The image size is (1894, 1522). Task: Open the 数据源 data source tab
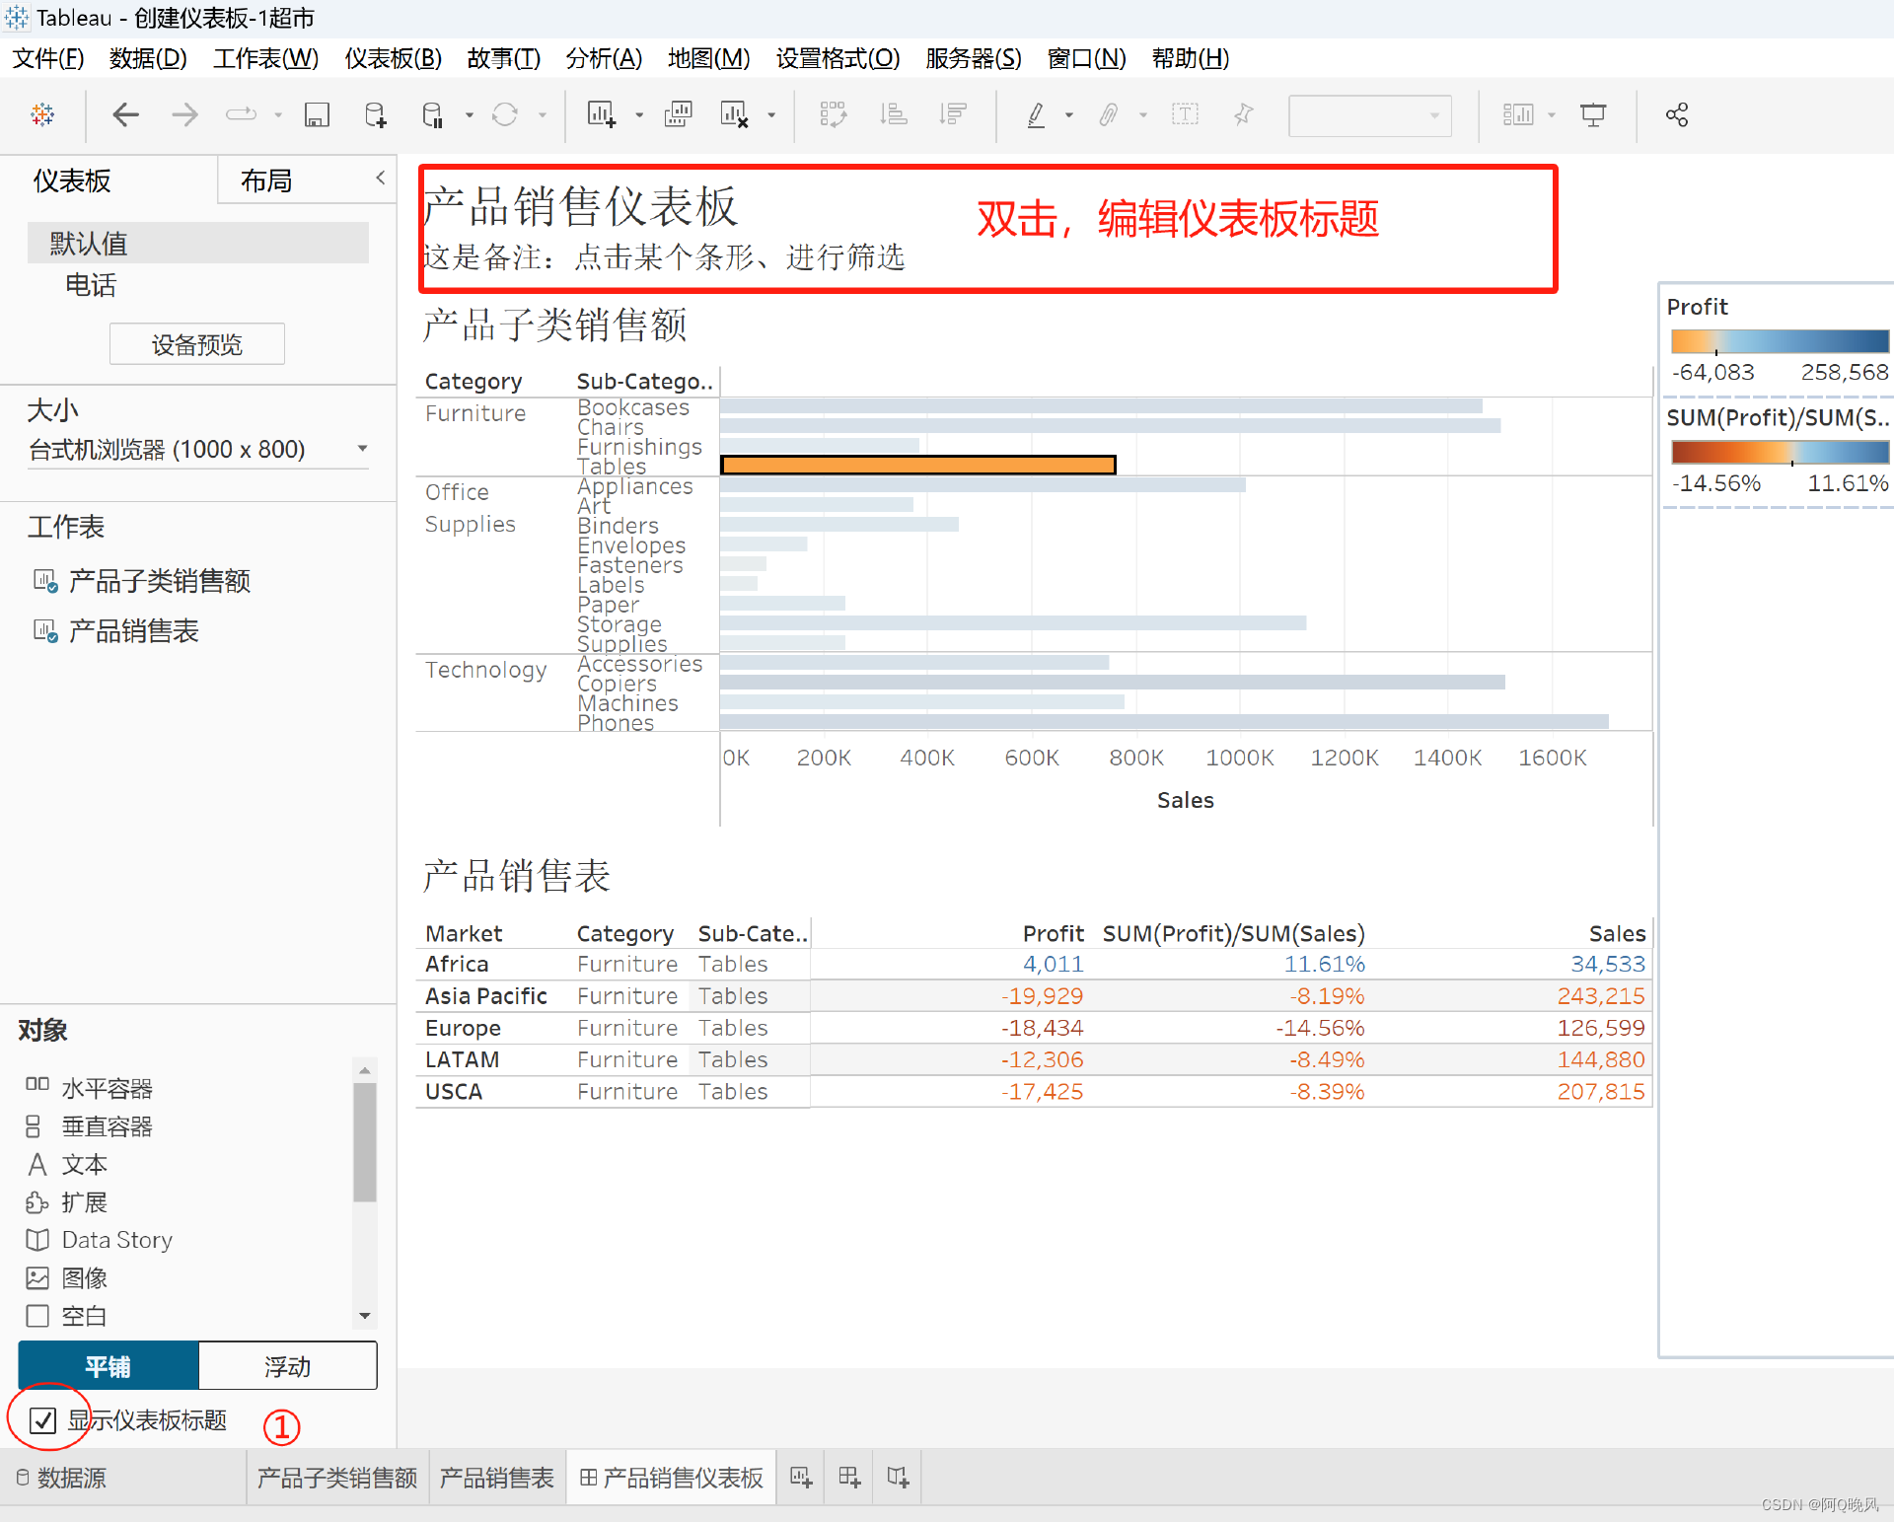62,1478
